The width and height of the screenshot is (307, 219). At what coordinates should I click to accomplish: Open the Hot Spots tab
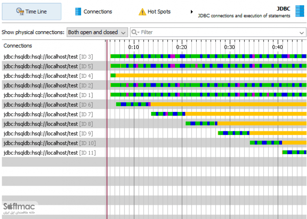[155, 11]
